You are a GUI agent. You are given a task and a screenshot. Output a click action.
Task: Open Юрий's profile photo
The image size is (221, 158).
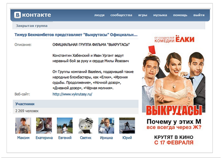(x=127, y=125)
